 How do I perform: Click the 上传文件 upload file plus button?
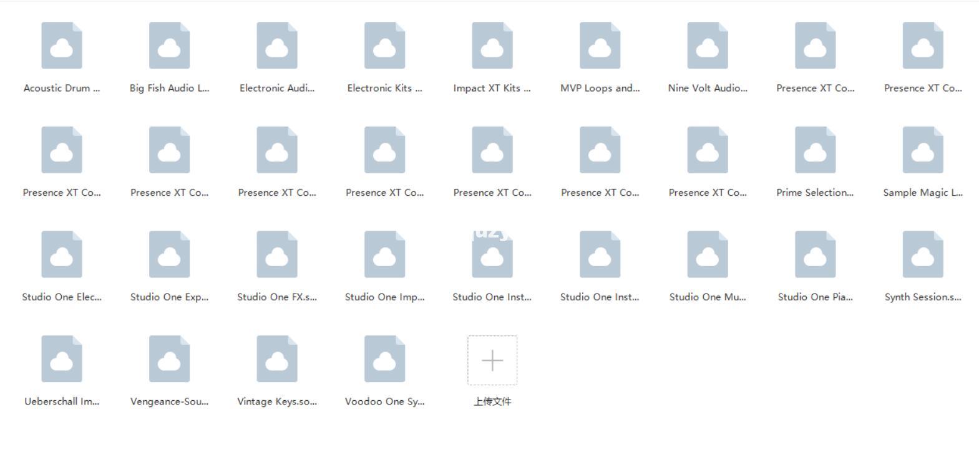pos(492,360)
